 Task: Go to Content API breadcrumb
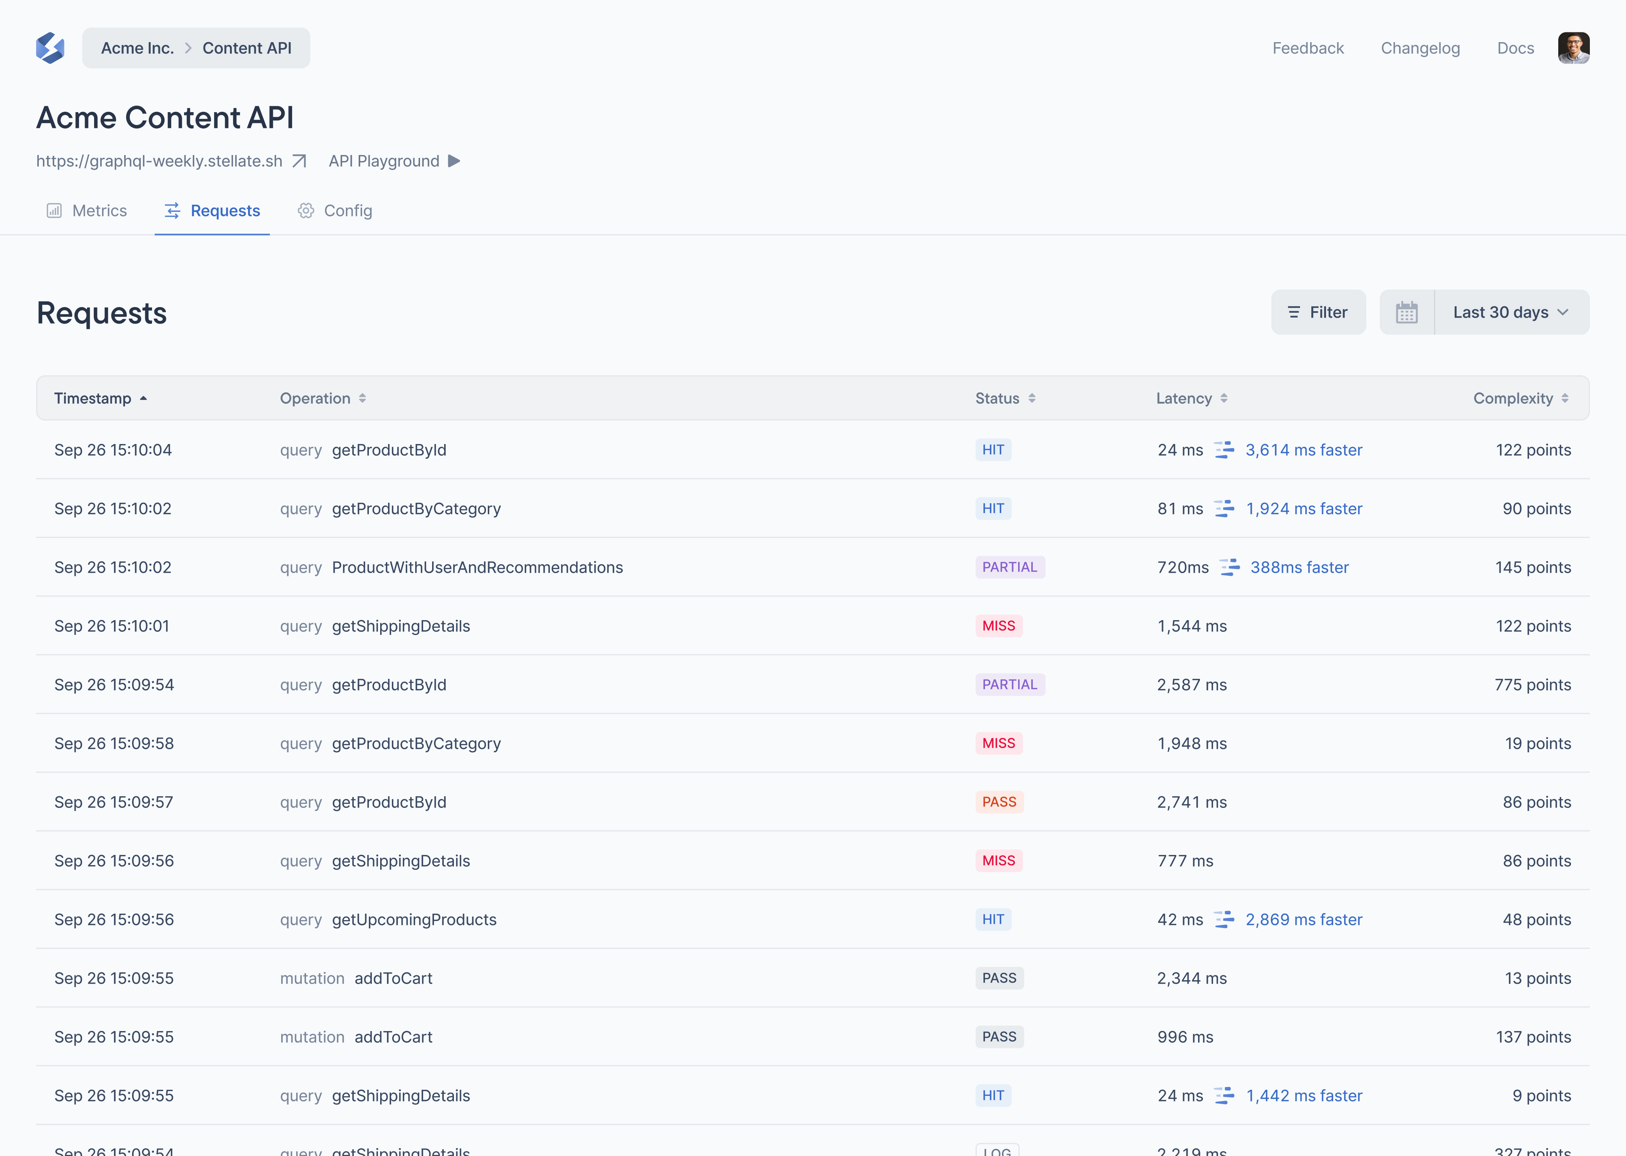[x=247, y=48]
